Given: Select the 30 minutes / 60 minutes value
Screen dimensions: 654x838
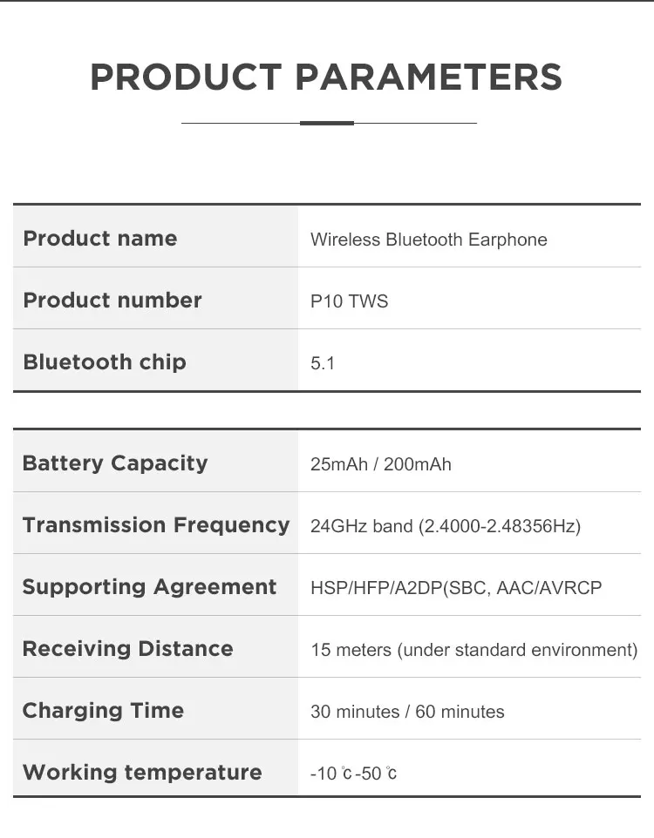Looking at the screenshot, I should point(407,712).
